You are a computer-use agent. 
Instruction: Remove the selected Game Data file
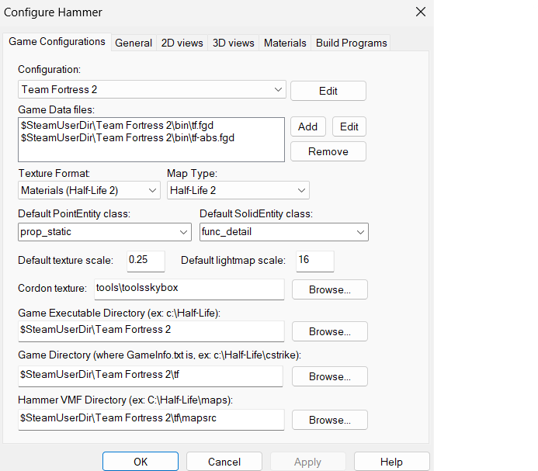point(328,151)
